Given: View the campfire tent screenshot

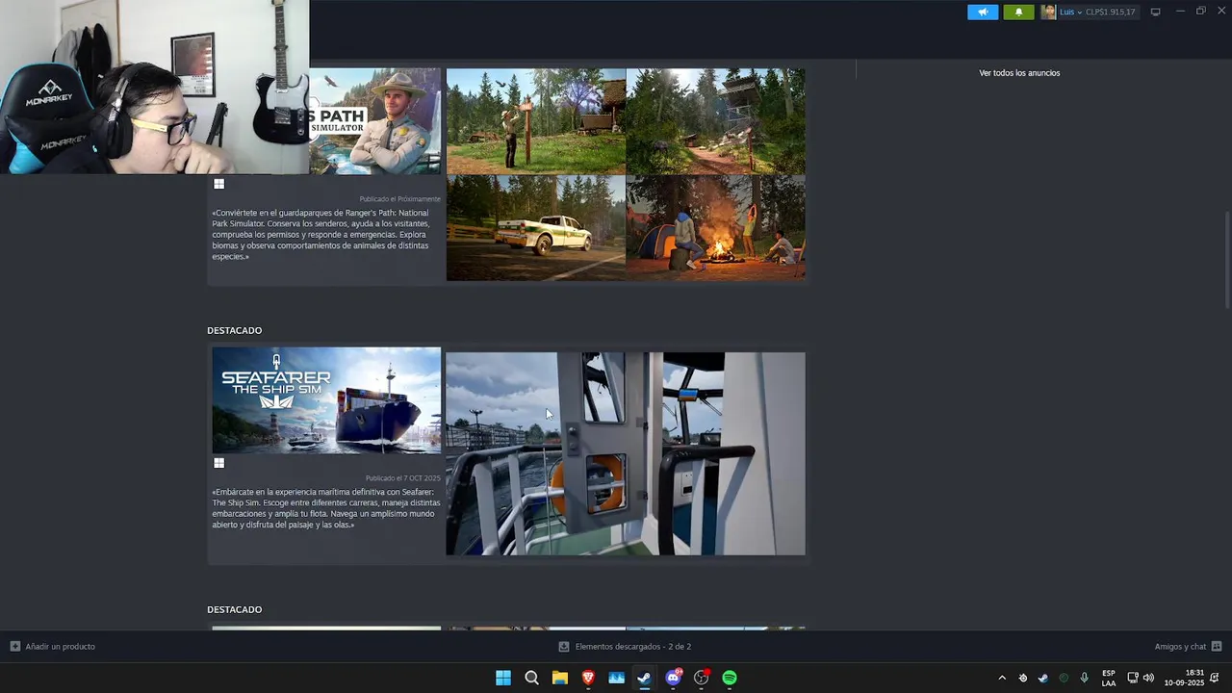Looking at the screenshot, I should tap(716, 228).
